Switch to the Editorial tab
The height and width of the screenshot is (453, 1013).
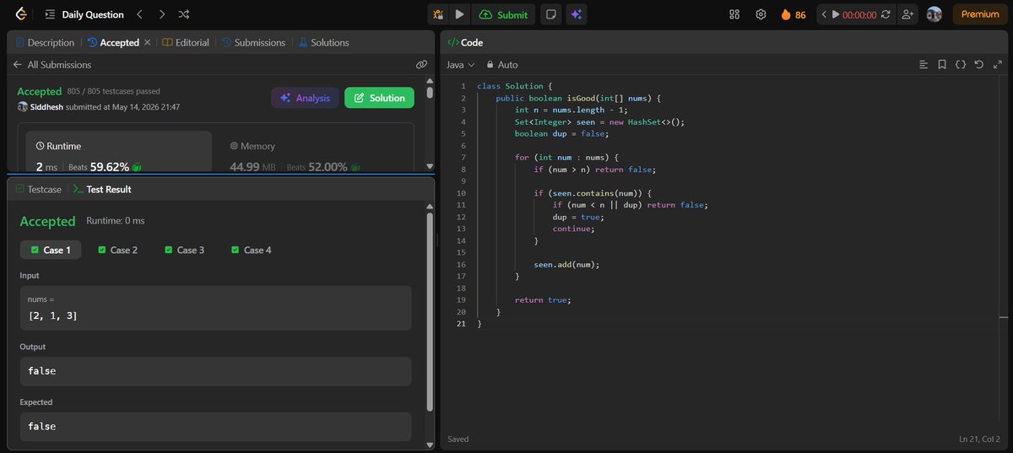[x=186, y=42]
